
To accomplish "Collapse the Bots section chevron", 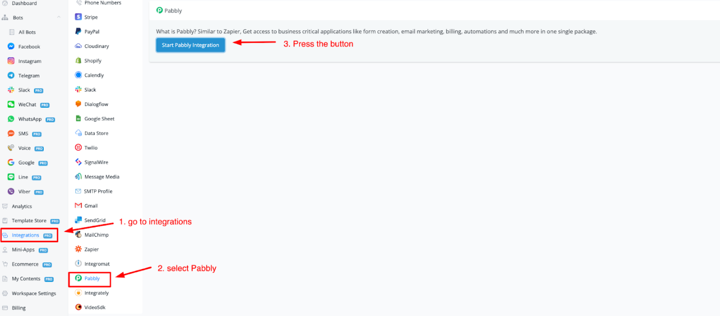I will tap(59, 18).
